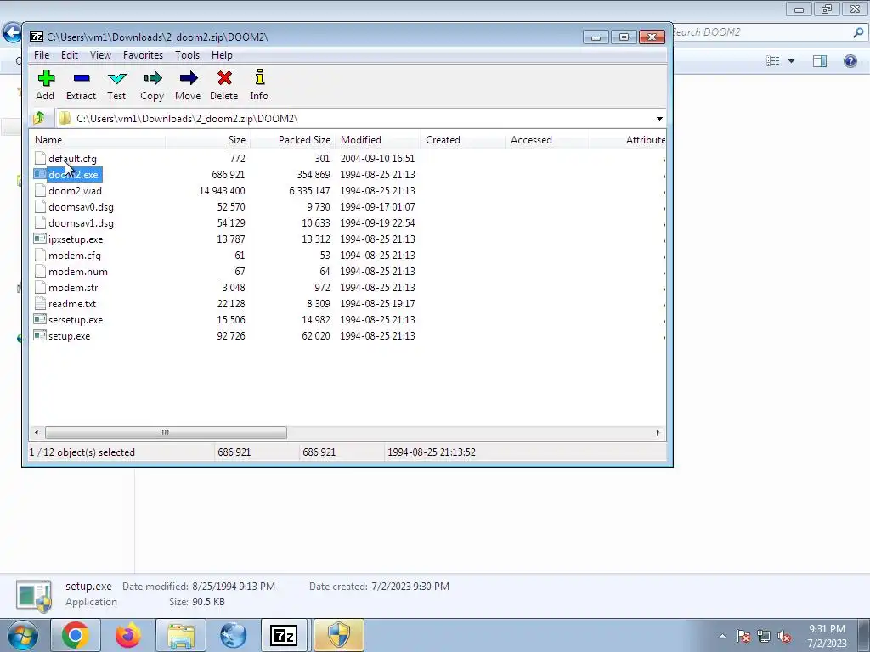
Task: Open Explorer view options dropdown arrow
Action: (791, 61)
